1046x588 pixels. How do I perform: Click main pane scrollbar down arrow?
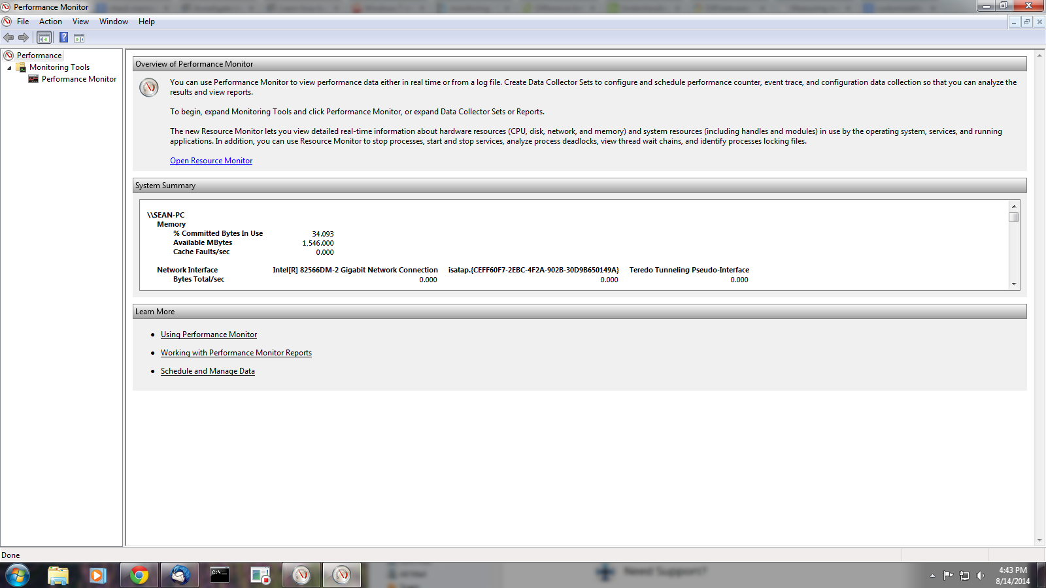click(1039, 540)
